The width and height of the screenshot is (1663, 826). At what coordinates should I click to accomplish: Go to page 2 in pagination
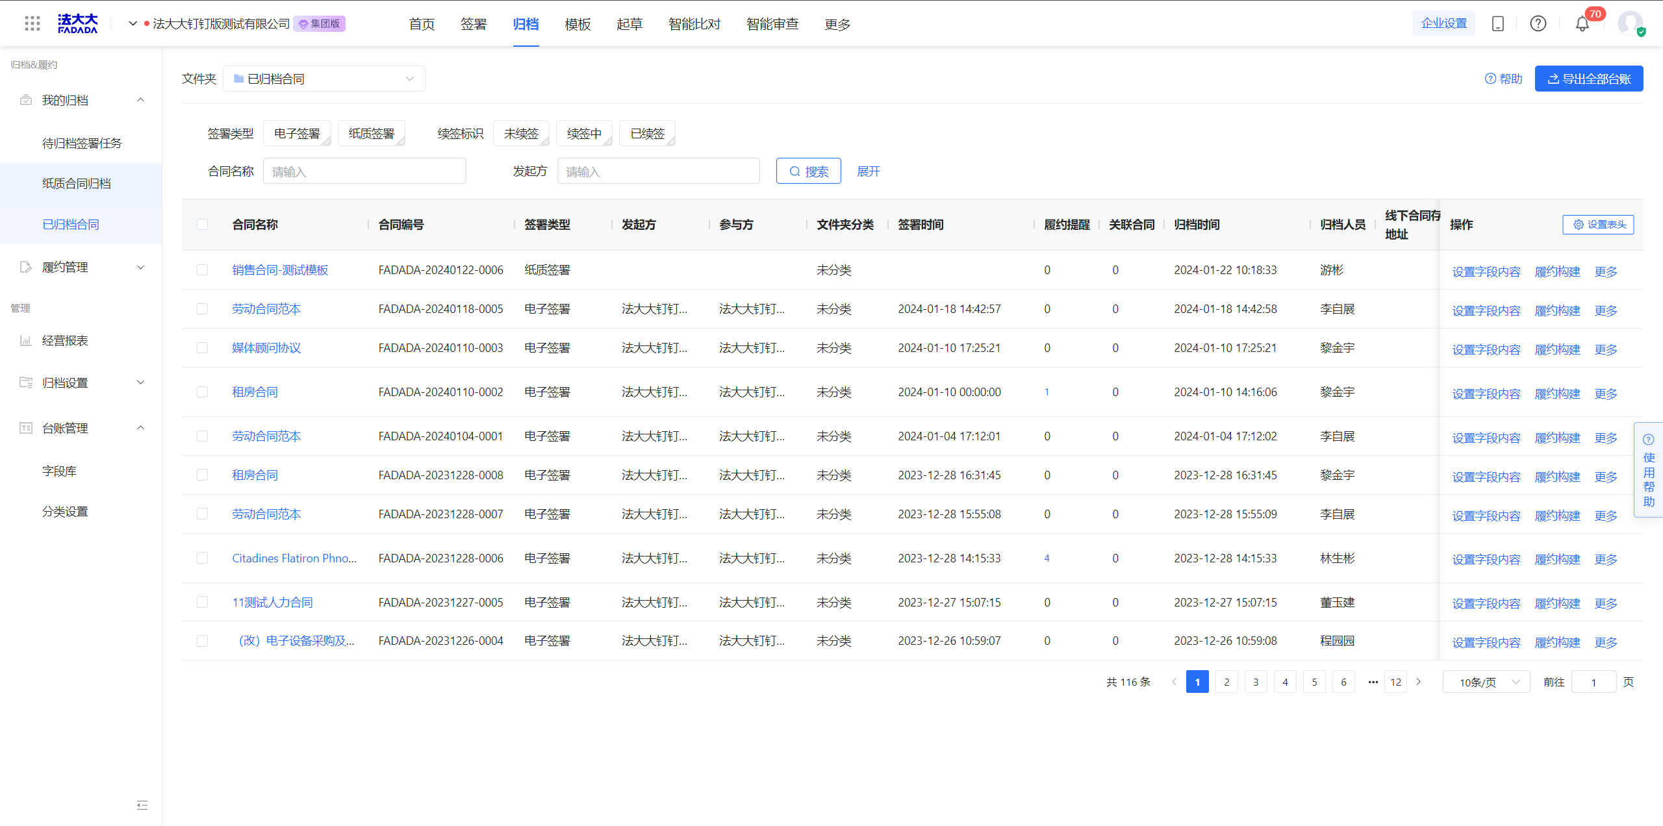point(1226,682)
